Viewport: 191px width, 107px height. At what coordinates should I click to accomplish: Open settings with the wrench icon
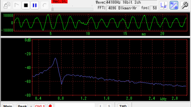[x=184, y=5]
